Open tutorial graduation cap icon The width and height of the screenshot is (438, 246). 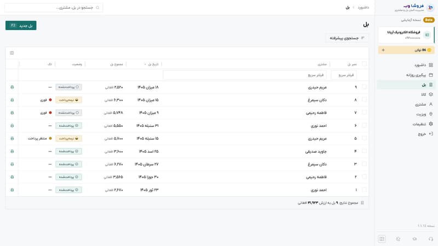tap(414, 239)
